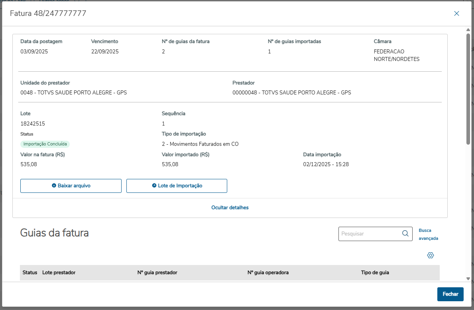Open Busca avançada
Image resolution: width=474 pixels, height=310 pixels.
pos(428,234)
